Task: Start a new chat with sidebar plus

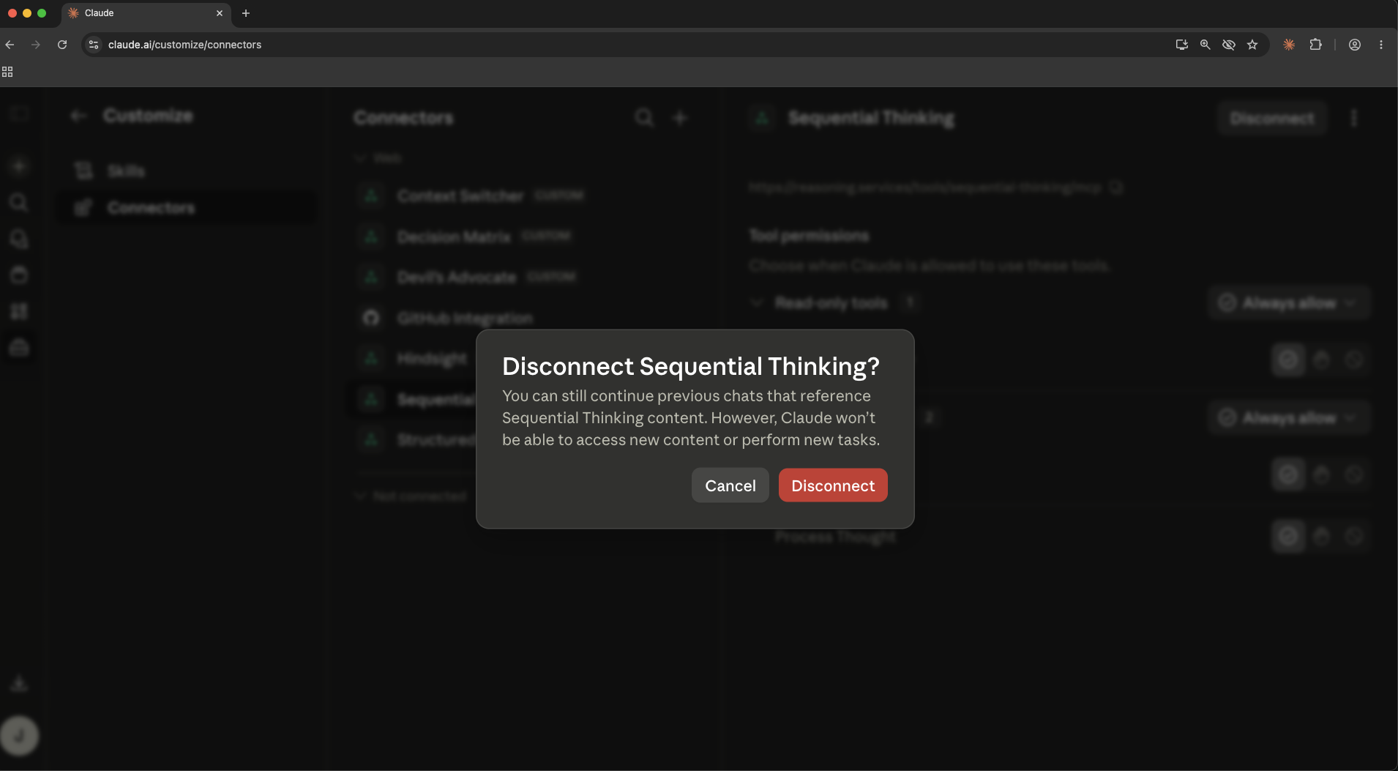Action: pyautogui.click(x=19, y=166)
